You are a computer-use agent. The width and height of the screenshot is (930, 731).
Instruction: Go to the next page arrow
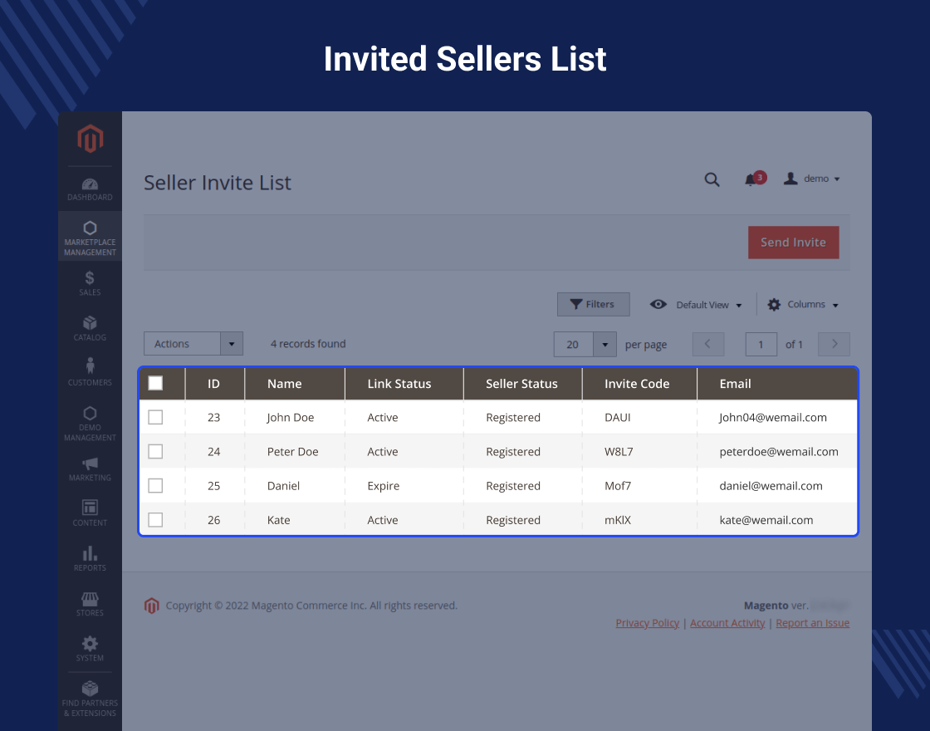tap(834, 344)
